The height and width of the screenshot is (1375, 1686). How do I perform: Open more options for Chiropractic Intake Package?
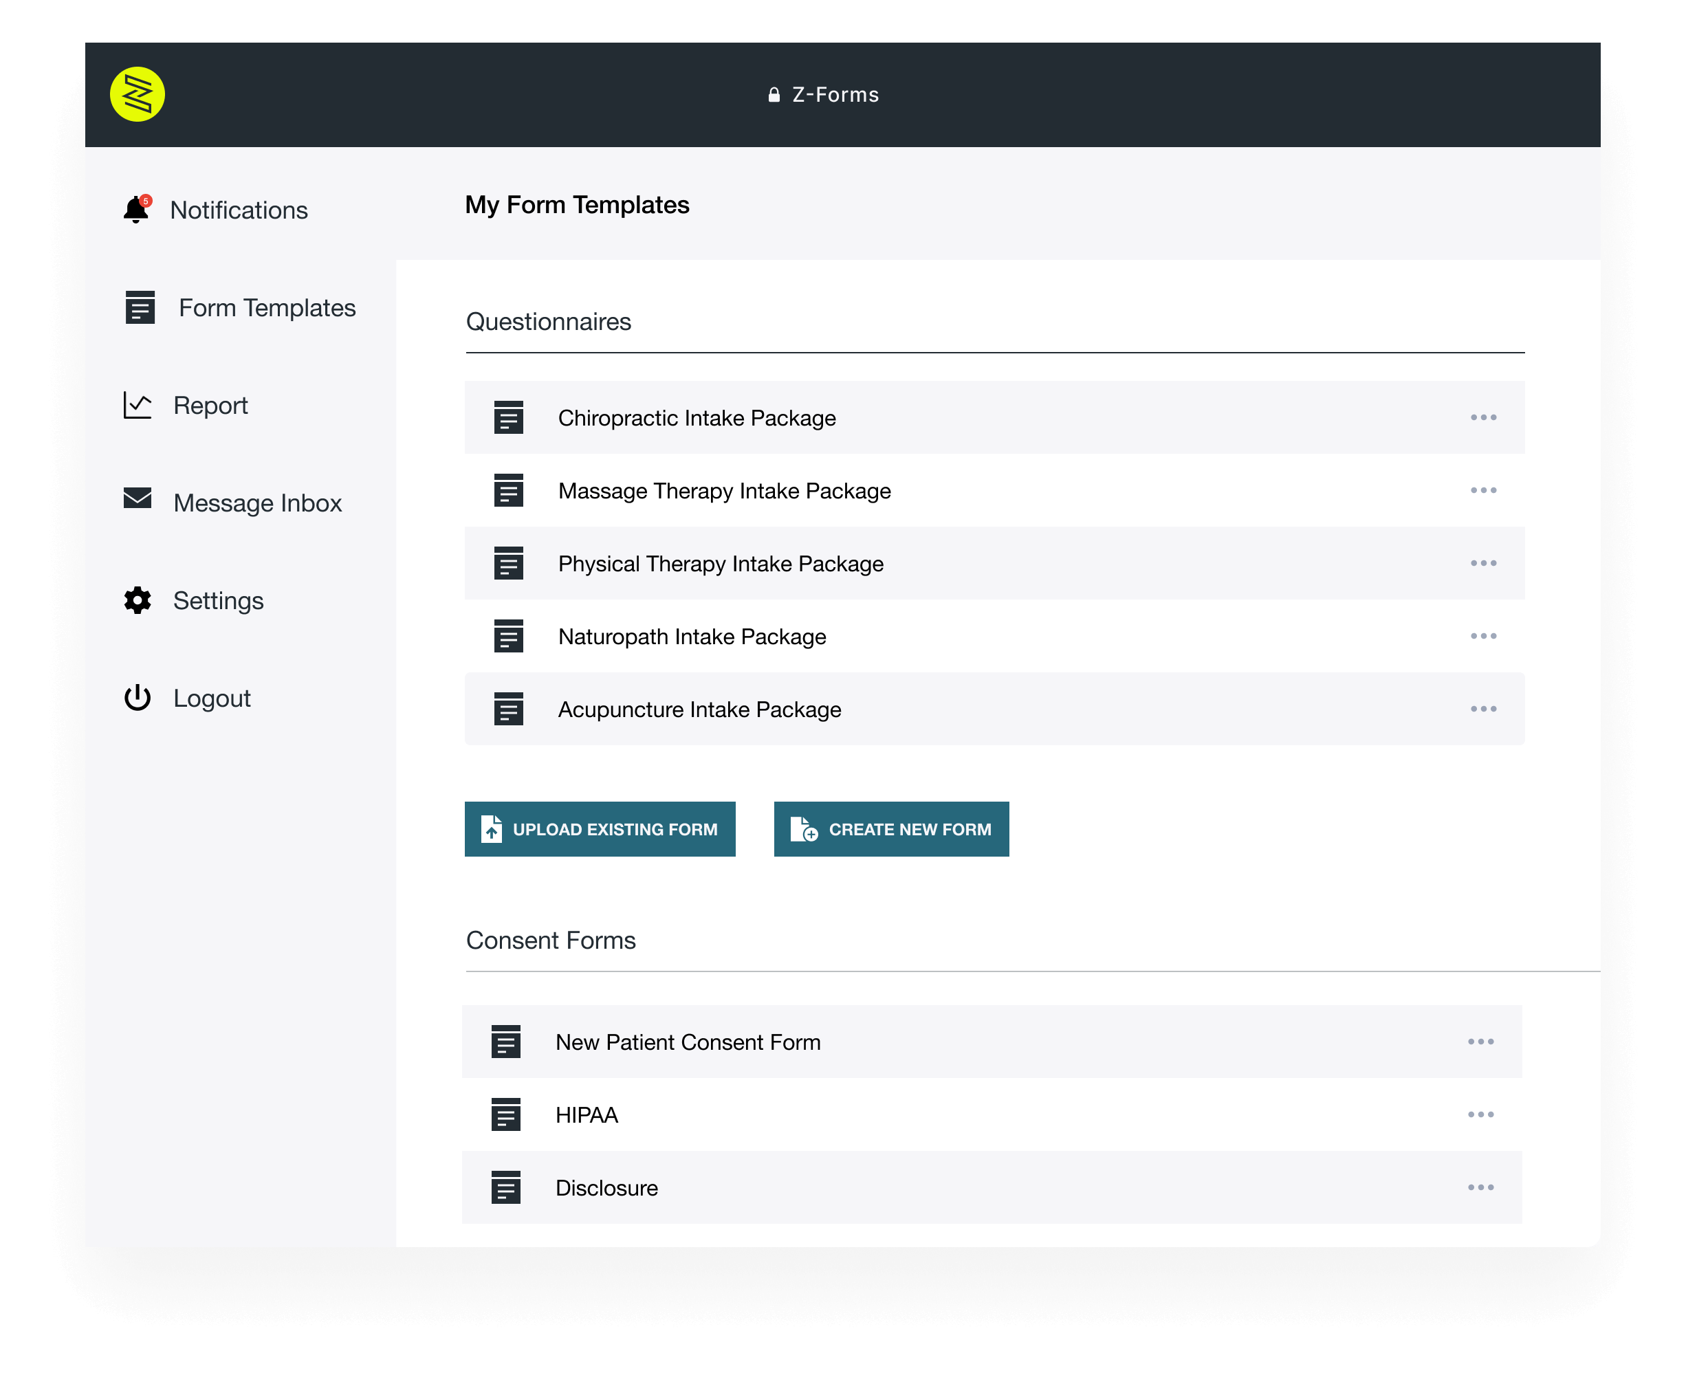[1483, 417]
